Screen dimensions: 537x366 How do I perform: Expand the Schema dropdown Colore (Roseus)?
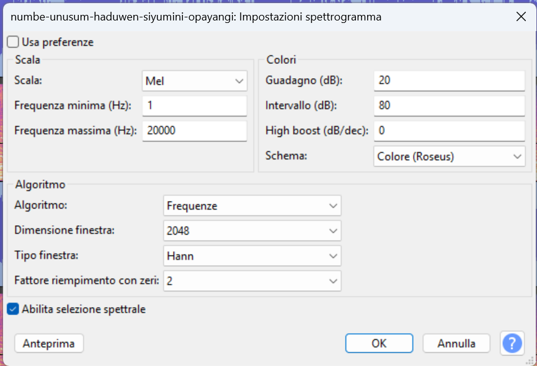tap(450, 156)
